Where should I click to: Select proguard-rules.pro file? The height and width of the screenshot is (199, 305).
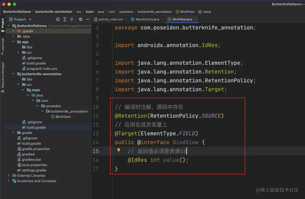(39, 68)
